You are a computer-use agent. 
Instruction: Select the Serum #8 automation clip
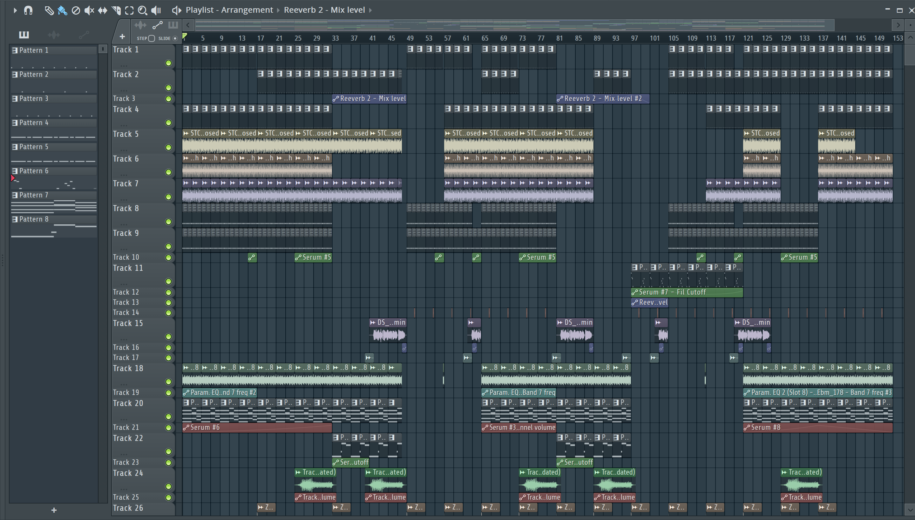click(x=818, y=428)
